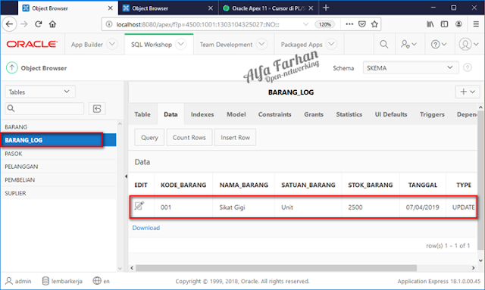Open the help question mark menu
The image size is (485, 290).
pyautogui.click(x=439, y=45)
